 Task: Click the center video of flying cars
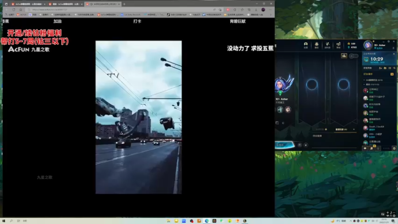pos(139,117)
